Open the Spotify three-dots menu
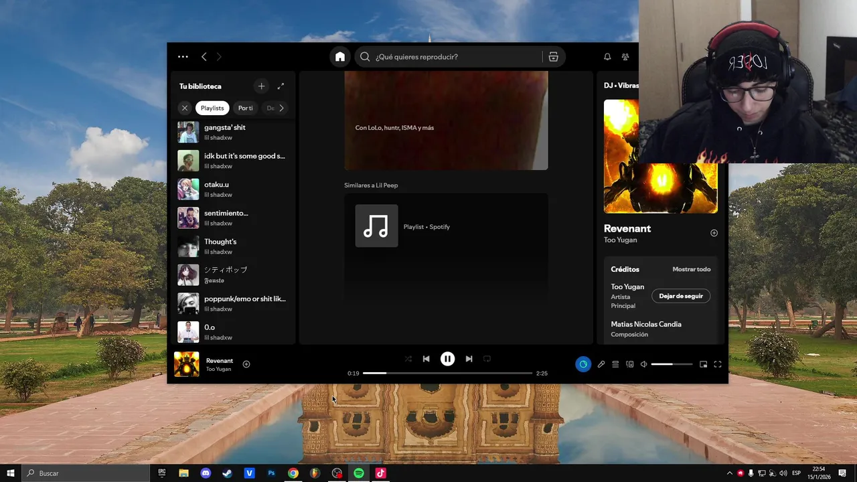Viewport: 857px width, 482px height. click(x=183, y=57)
